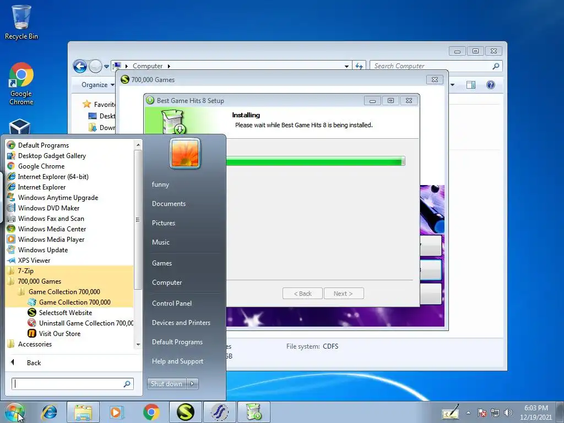Run Uninstall Game Collection 700,000

click(x=80, y=323)
